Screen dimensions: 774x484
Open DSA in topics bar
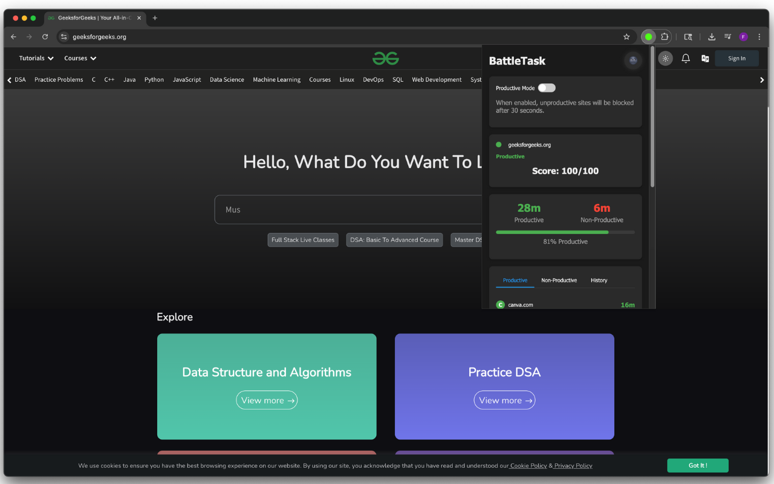tap(21, 80)
